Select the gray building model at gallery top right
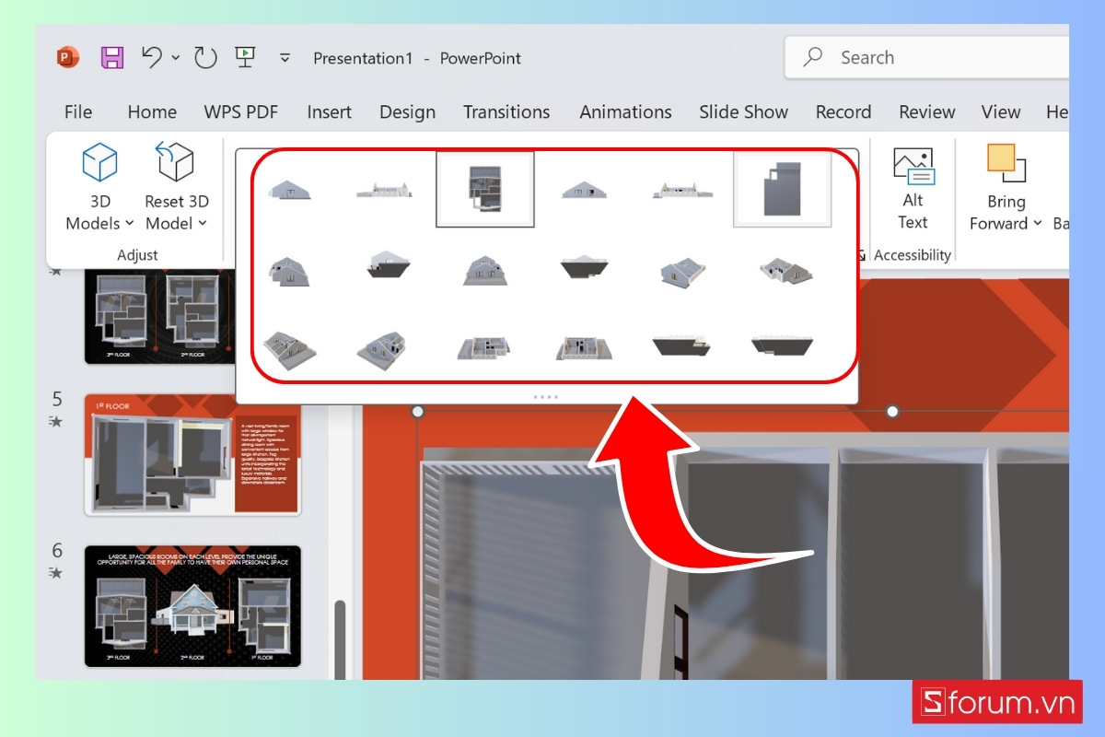Viewport: 1105px width, 737px height. point(782,189)
